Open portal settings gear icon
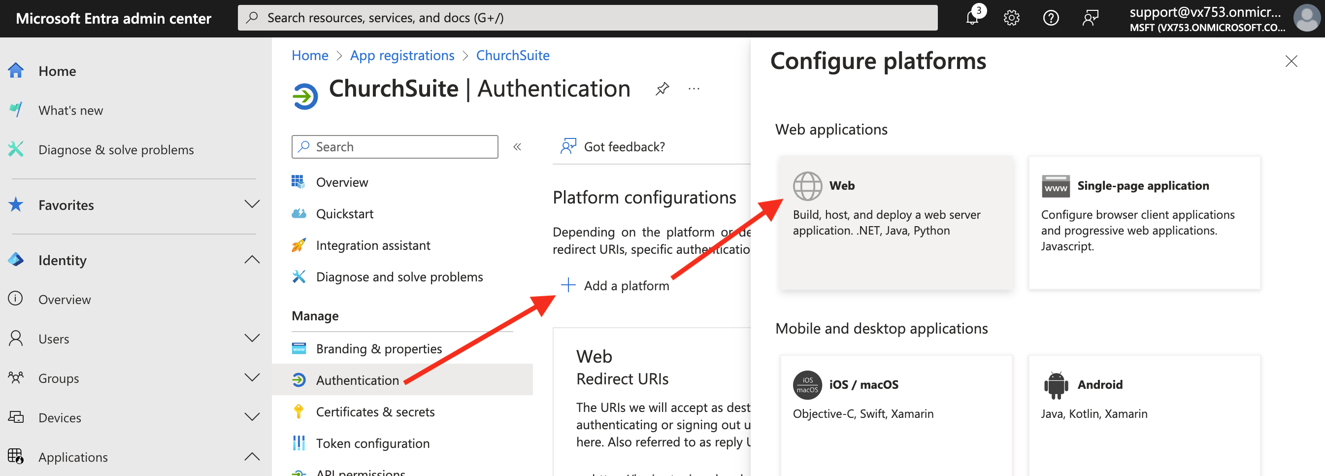 pyautogui.click(x=1011, y=18)
